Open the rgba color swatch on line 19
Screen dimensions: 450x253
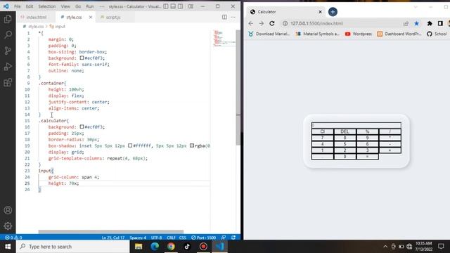point(192,145)
